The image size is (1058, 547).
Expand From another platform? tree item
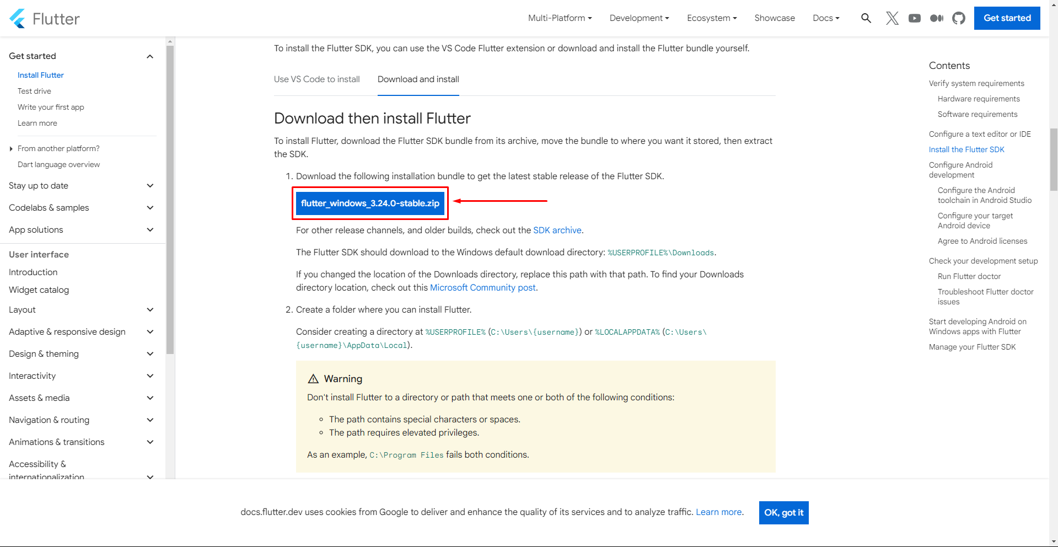(x=12, y=149)
